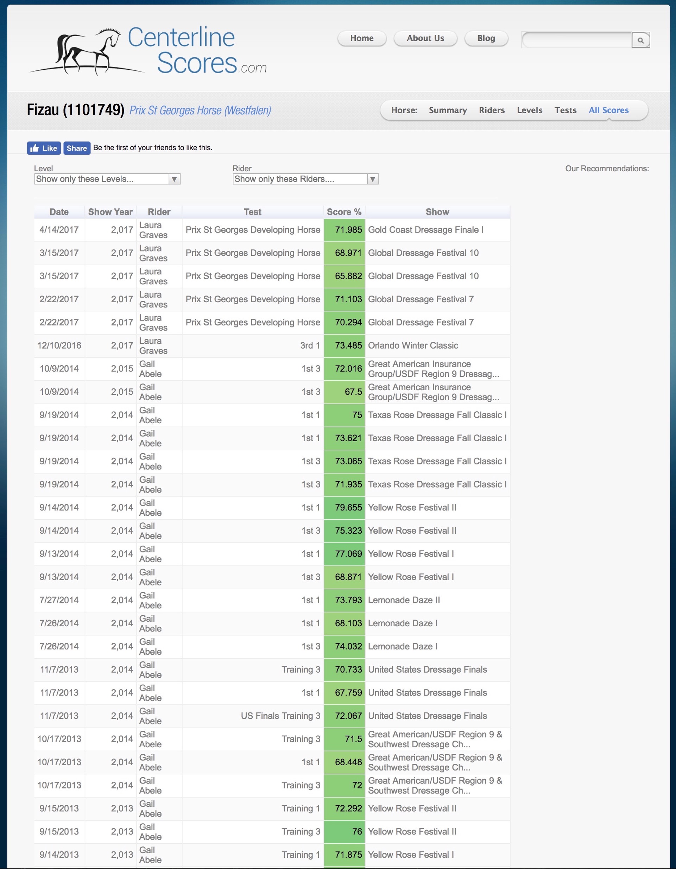The width and height of the screenshot is (676, 869).
Task: Click the search magnifier icon button
Action: coord(640,40)
